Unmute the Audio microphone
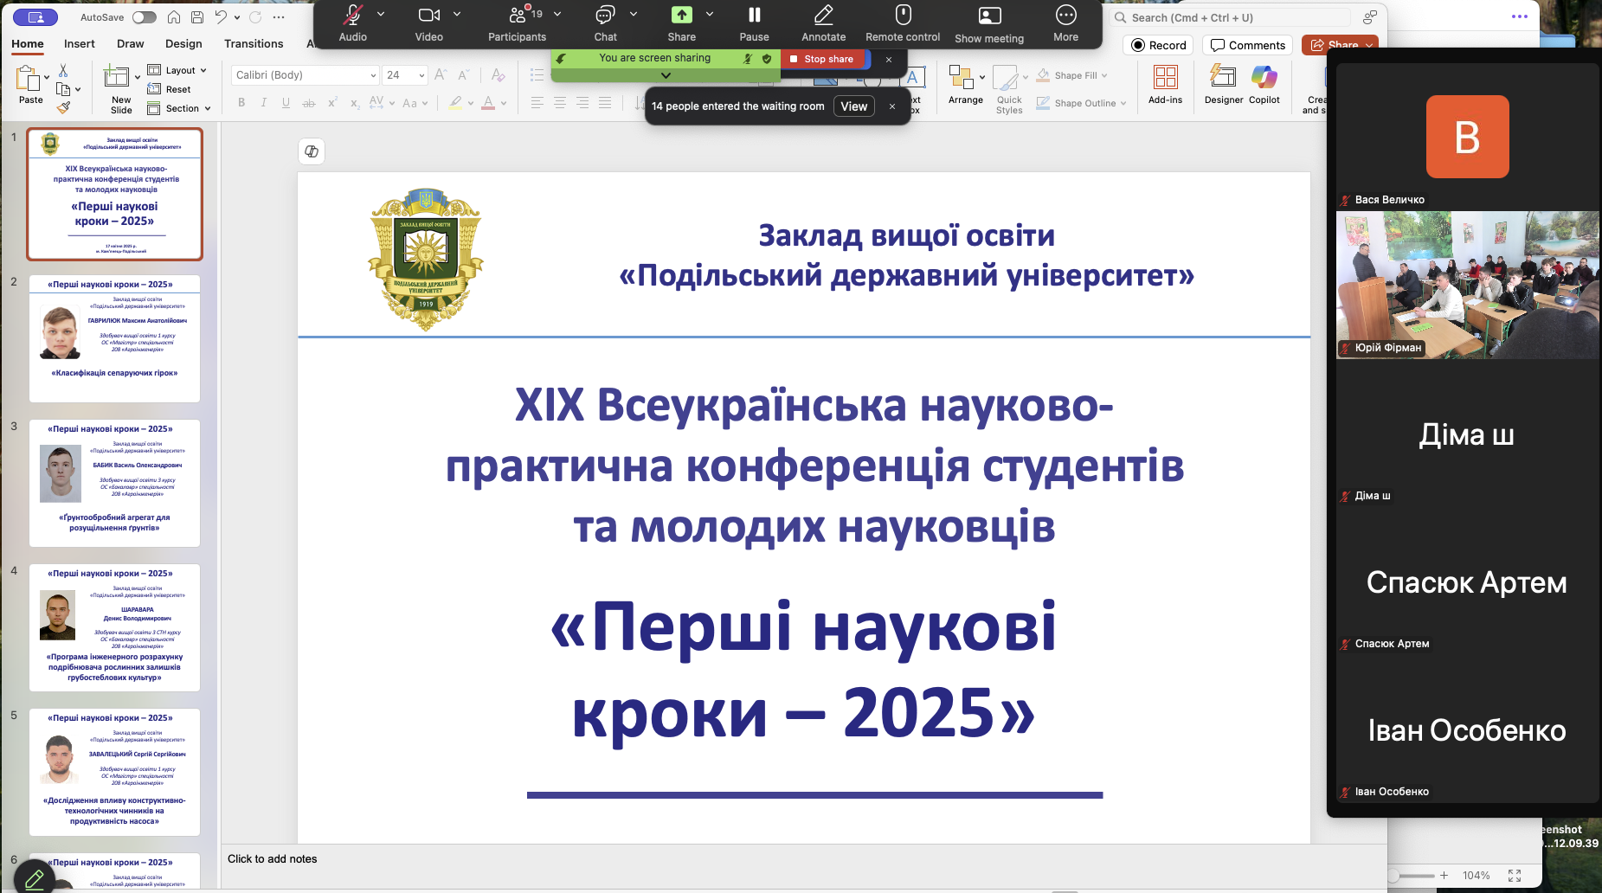This screenshot has width=1602, height=893. pos(352,23)
